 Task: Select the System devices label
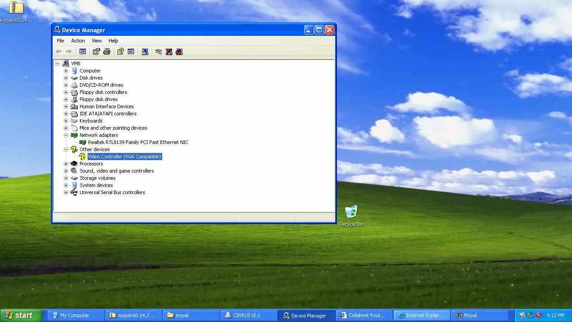(x=96, y=185)
